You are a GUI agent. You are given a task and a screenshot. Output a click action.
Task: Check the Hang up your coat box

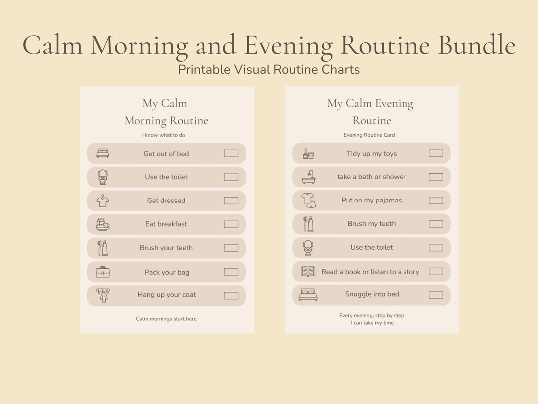coord(231,296)
